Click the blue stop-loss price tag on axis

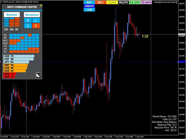(x=182, y=62)
